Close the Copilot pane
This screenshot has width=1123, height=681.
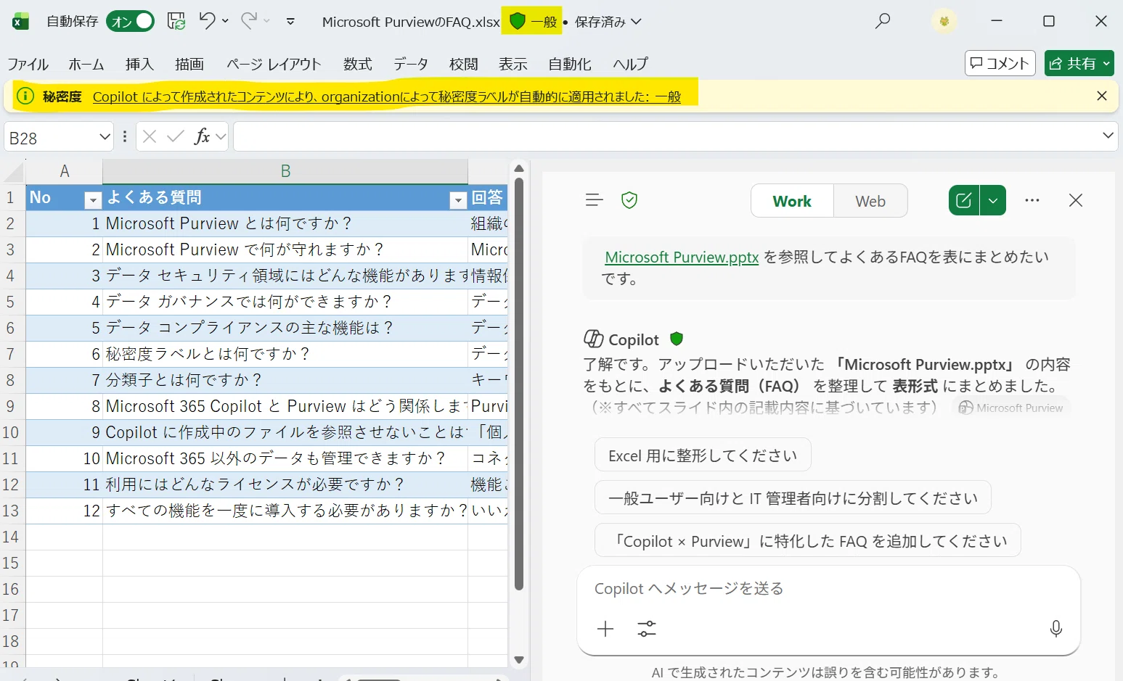click(x=1076, y=200)
